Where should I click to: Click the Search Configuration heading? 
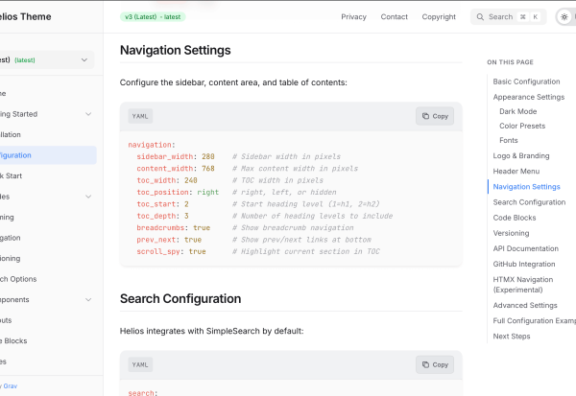coord(180,299)
